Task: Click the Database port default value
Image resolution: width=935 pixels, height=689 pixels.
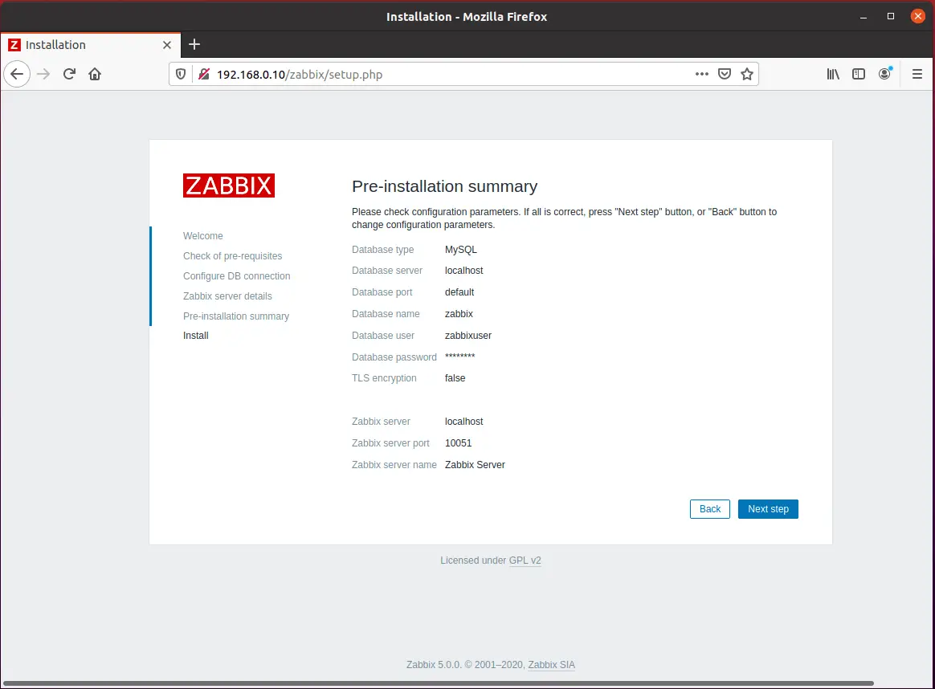Action: point(459,292)
